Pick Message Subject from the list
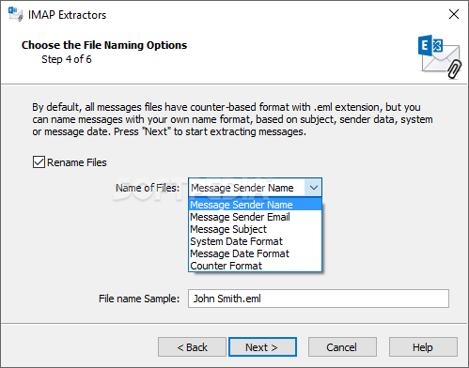The image size is (469, 368). click(255, 229)
